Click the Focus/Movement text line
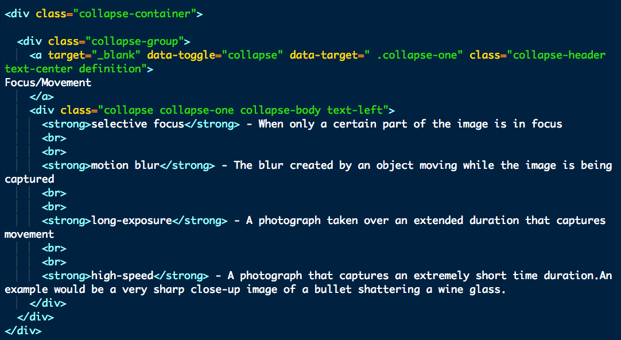 point(48,83)
